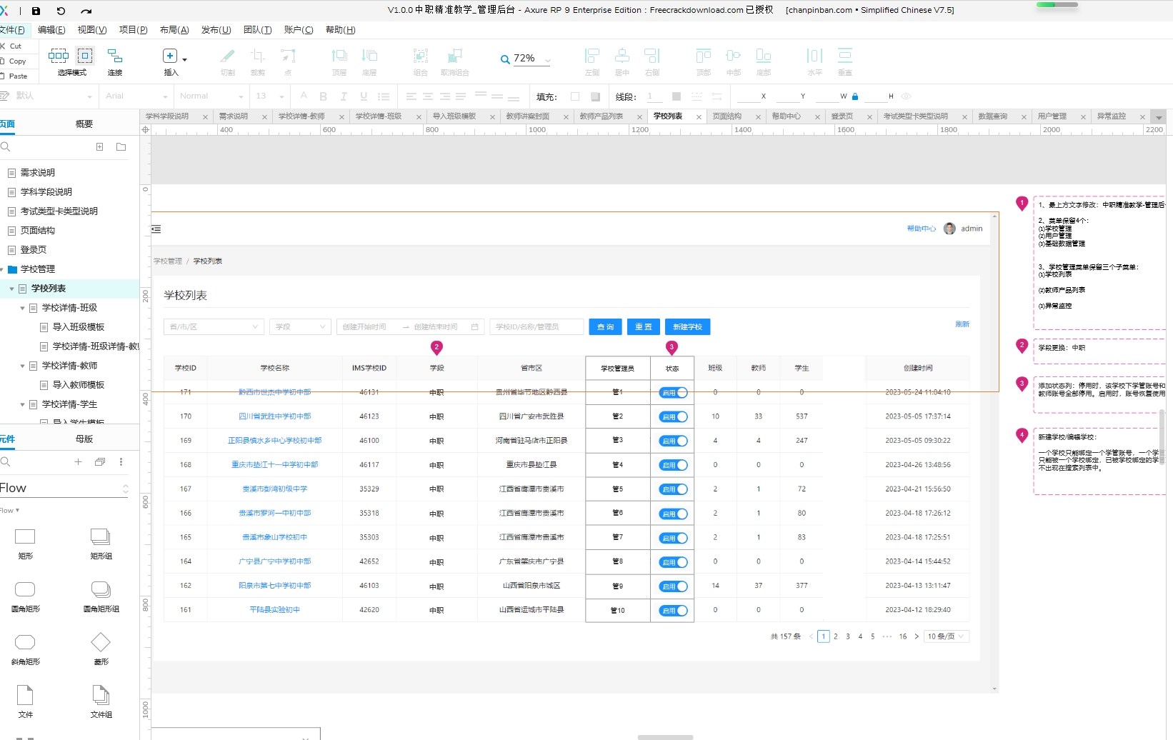Click the Add folder icon in pages panel
Image resolution: width=1173 pixels, height=740 pixels.
pos(121,146)
